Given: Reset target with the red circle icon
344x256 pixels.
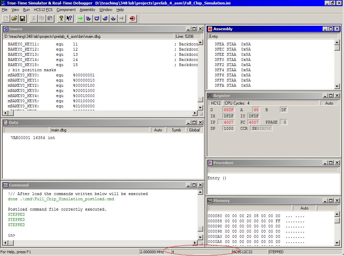Looking at the screenshot, I should pyautogui.click(x=132, y=19).
